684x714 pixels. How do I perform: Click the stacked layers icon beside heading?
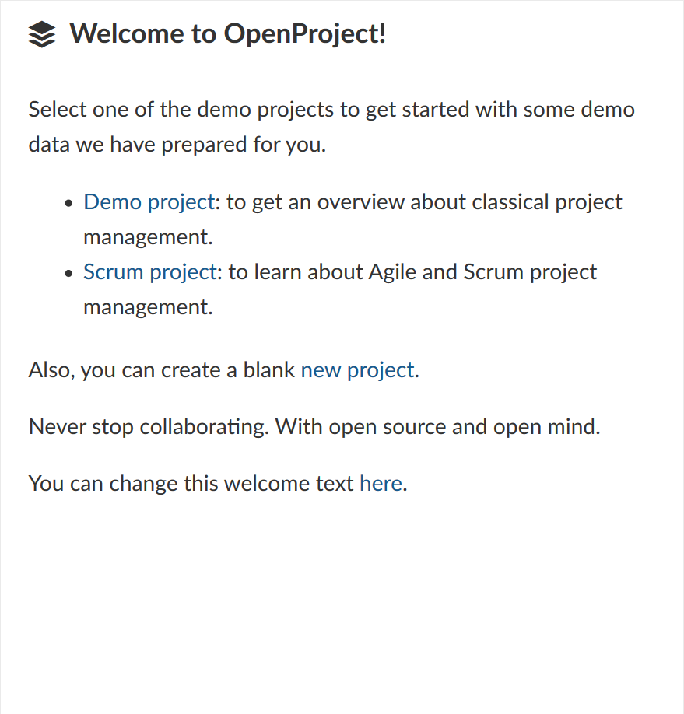point(42,34)
